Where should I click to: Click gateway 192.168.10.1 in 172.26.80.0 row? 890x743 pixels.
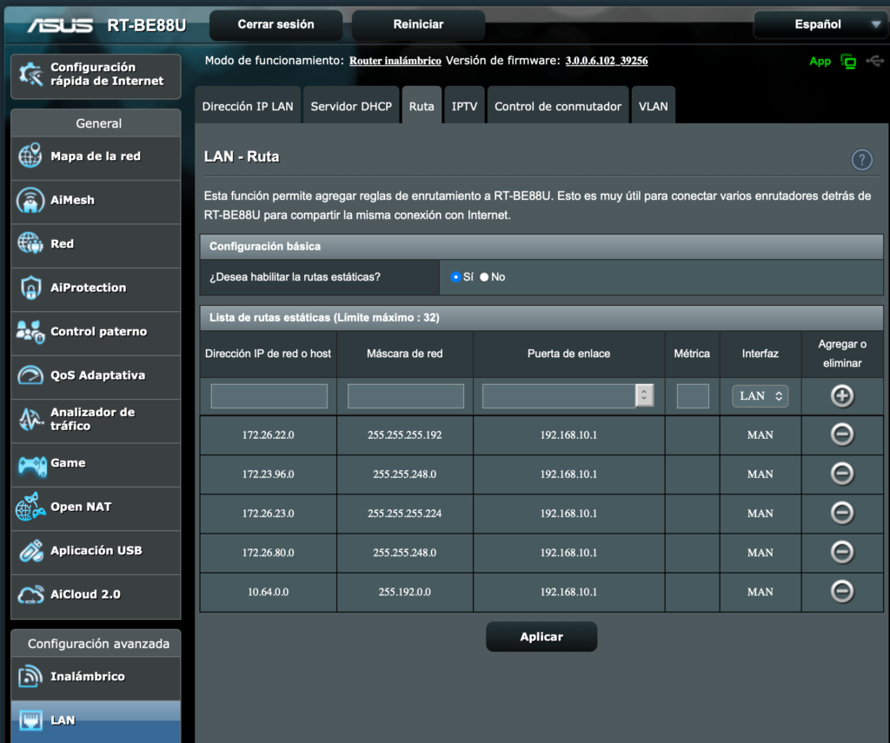(x=568, y=553)
